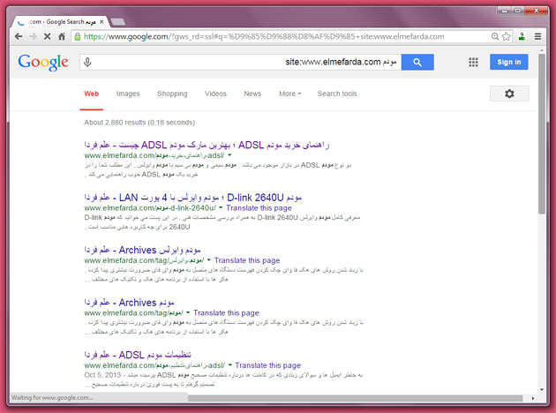
Task: Translate the D-link 2640U result page
Action: pos(257,208)
